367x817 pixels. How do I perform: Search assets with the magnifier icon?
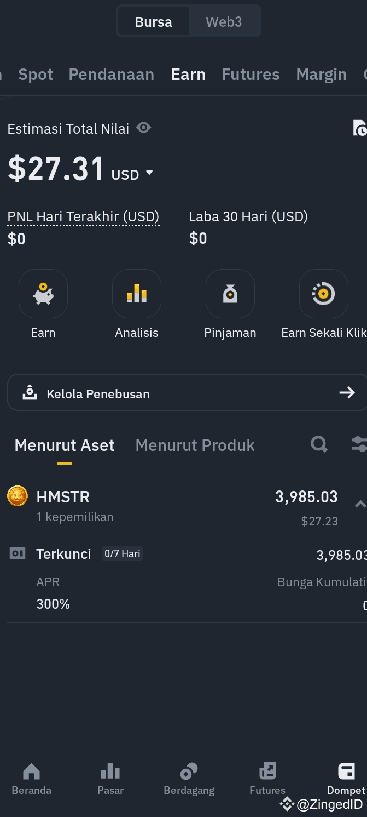coord(319,444)
